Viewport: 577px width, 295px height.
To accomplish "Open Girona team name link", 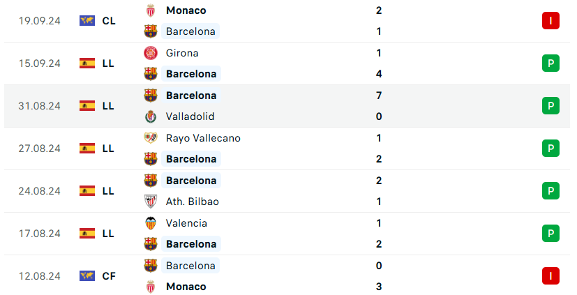I will 182,53.
